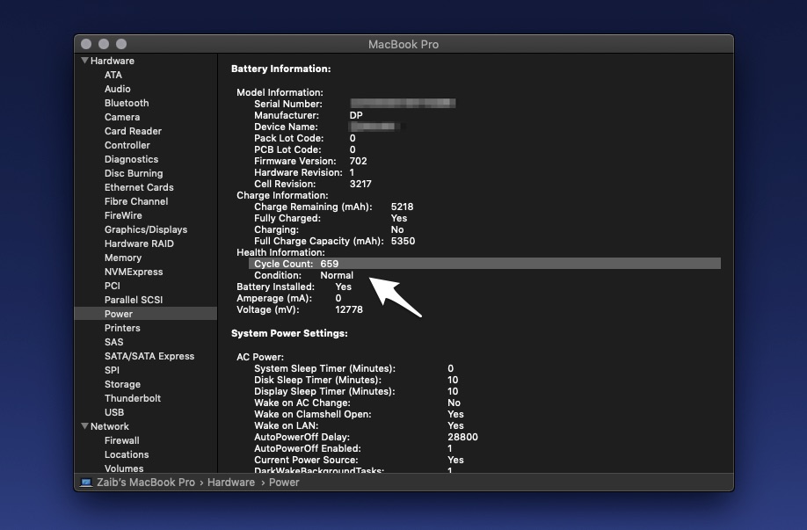Click the Charge Remaining value 5218
The image size is (807, 530).
pyautogui.click(x=402, y=207)
